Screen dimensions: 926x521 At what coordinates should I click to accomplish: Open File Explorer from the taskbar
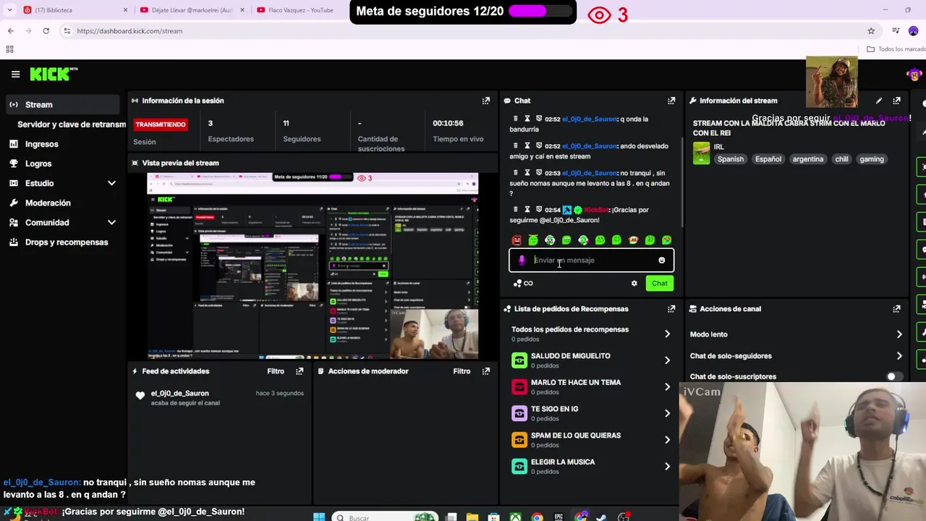pos(472,517)
